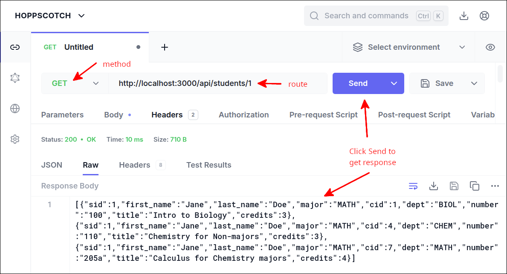Toggle environment preview eye icon
This screenshot has height=274, width=507.
tap(490, 47)
